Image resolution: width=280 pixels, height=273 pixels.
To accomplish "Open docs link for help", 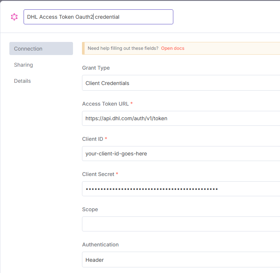I will click(x=173, y=48).
